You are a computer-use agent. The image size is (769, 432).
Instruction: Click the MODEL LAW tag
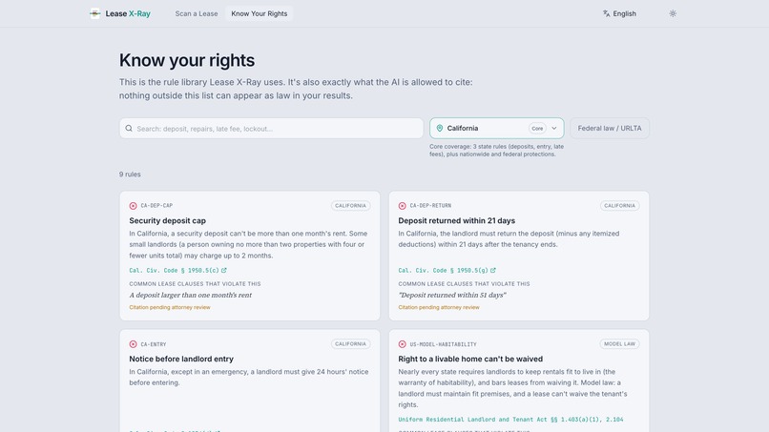(619, 344)
